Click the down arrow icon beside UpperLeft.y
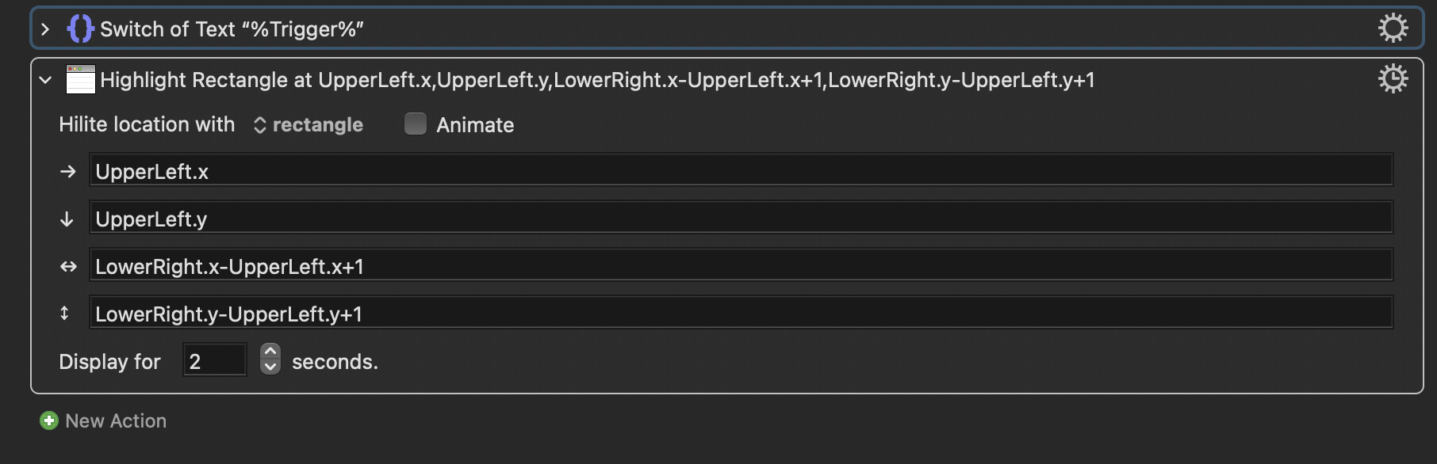Screen dimensions: 1437x464 67,219
